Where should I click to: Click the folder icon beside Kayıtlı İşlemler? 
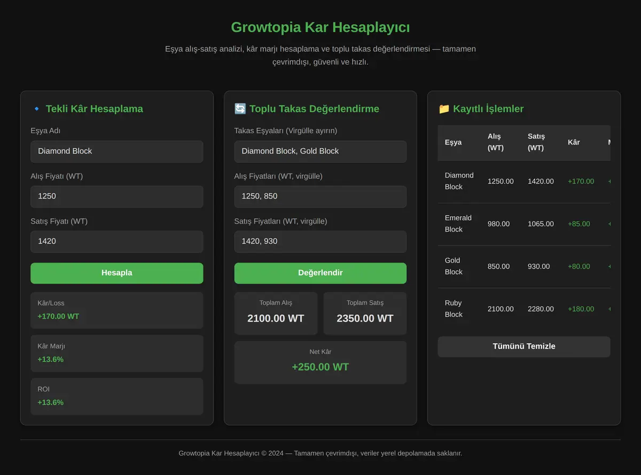pos(444,109)
